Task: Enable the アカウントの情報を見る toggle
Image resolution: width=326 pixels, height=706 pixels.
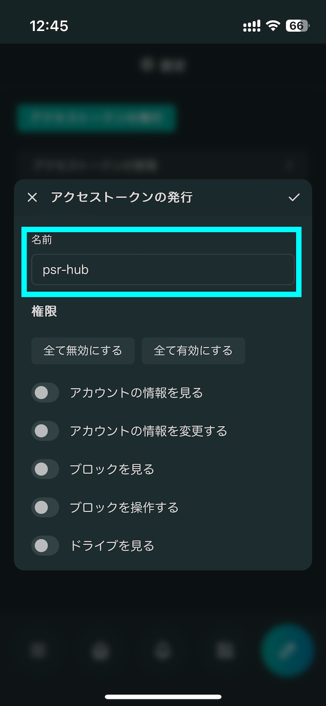Action: pos(45,393)
